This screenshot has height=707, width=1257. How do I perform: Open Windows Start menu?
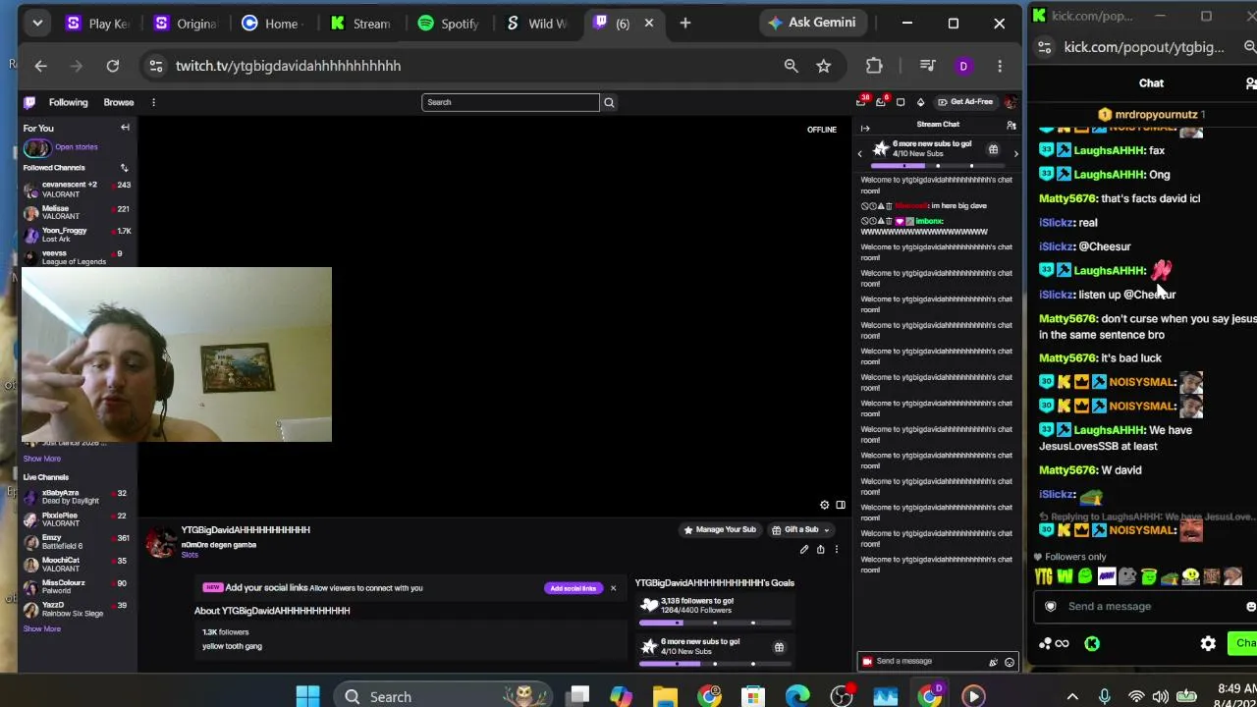pyautogui.click(x=307, y=697)
